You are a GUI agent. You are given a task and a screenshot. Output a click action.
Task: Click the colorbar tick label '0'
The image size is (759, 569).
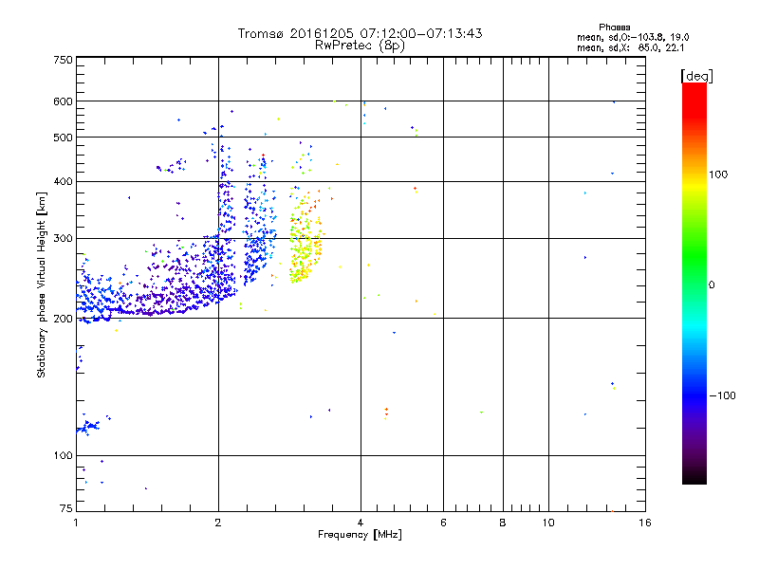[712, 285]
